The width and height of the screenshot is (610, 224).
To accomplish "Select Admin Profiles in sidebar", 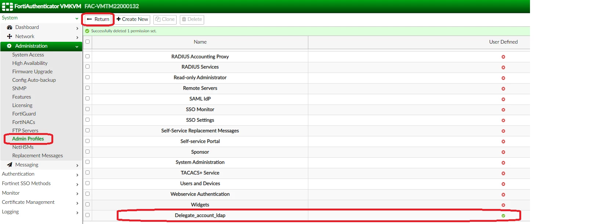I will [x=28, y=139].
